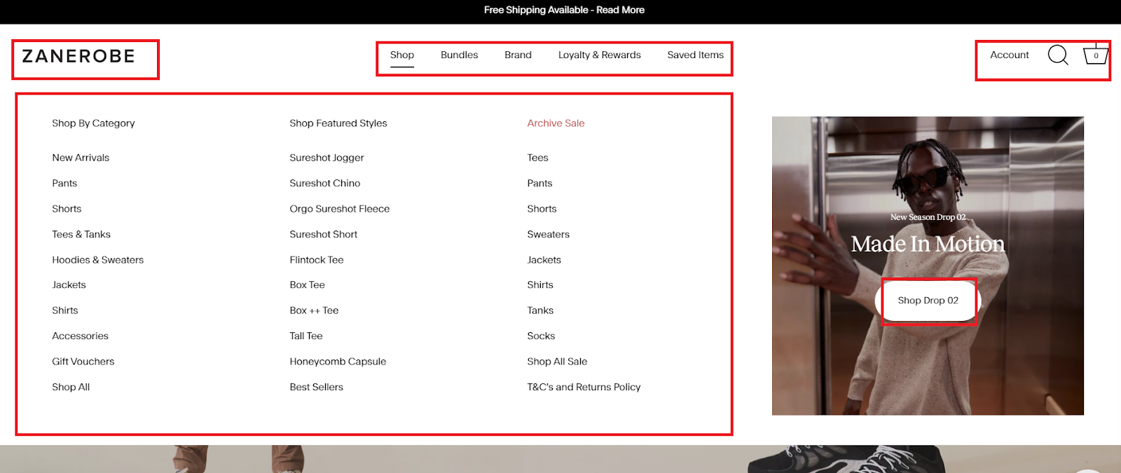Select the Box ++ Tee link

314,310
